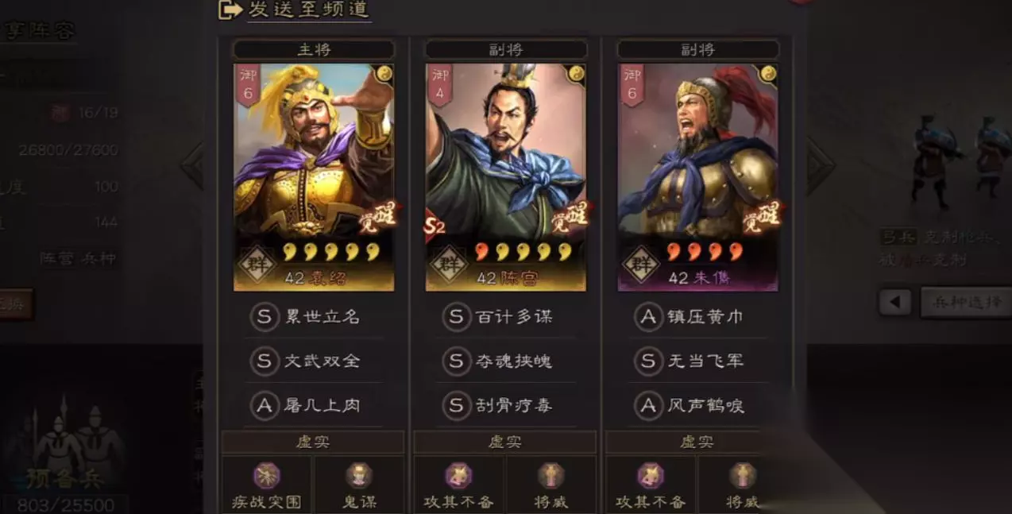Tap 陈宫's 将威 tactic icon
Image resolution: width=1012 pixels, height=514 pixels.
tap(550, 475)
